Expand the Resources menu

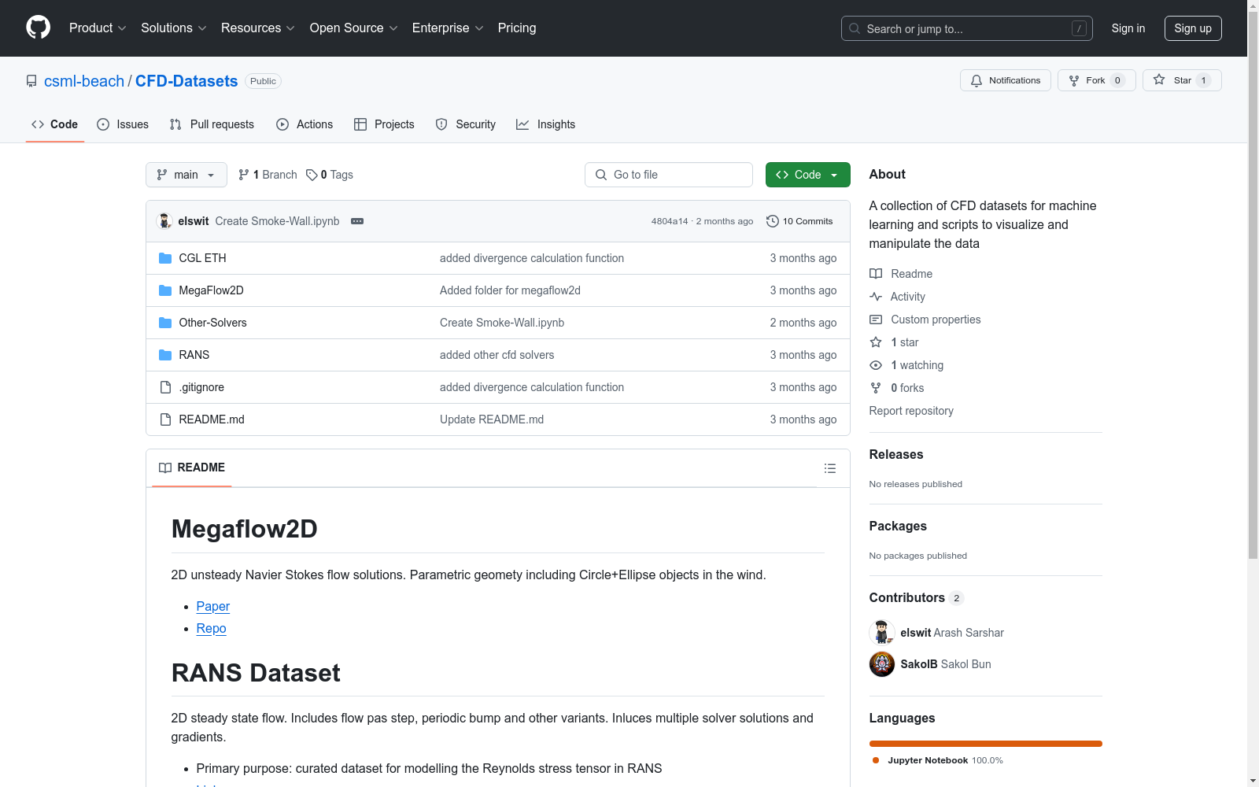coord(258,28)
